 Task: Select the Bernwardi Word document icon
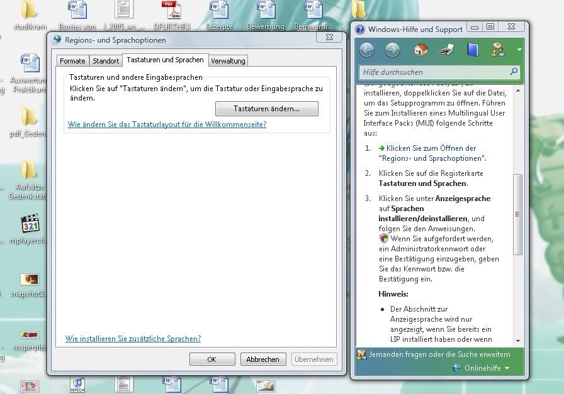[313, 15]
